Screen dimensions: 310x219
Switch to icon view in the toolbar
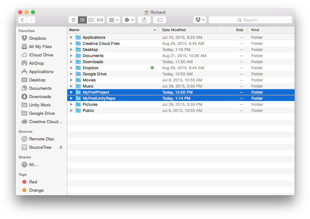(x=73, y=20)
